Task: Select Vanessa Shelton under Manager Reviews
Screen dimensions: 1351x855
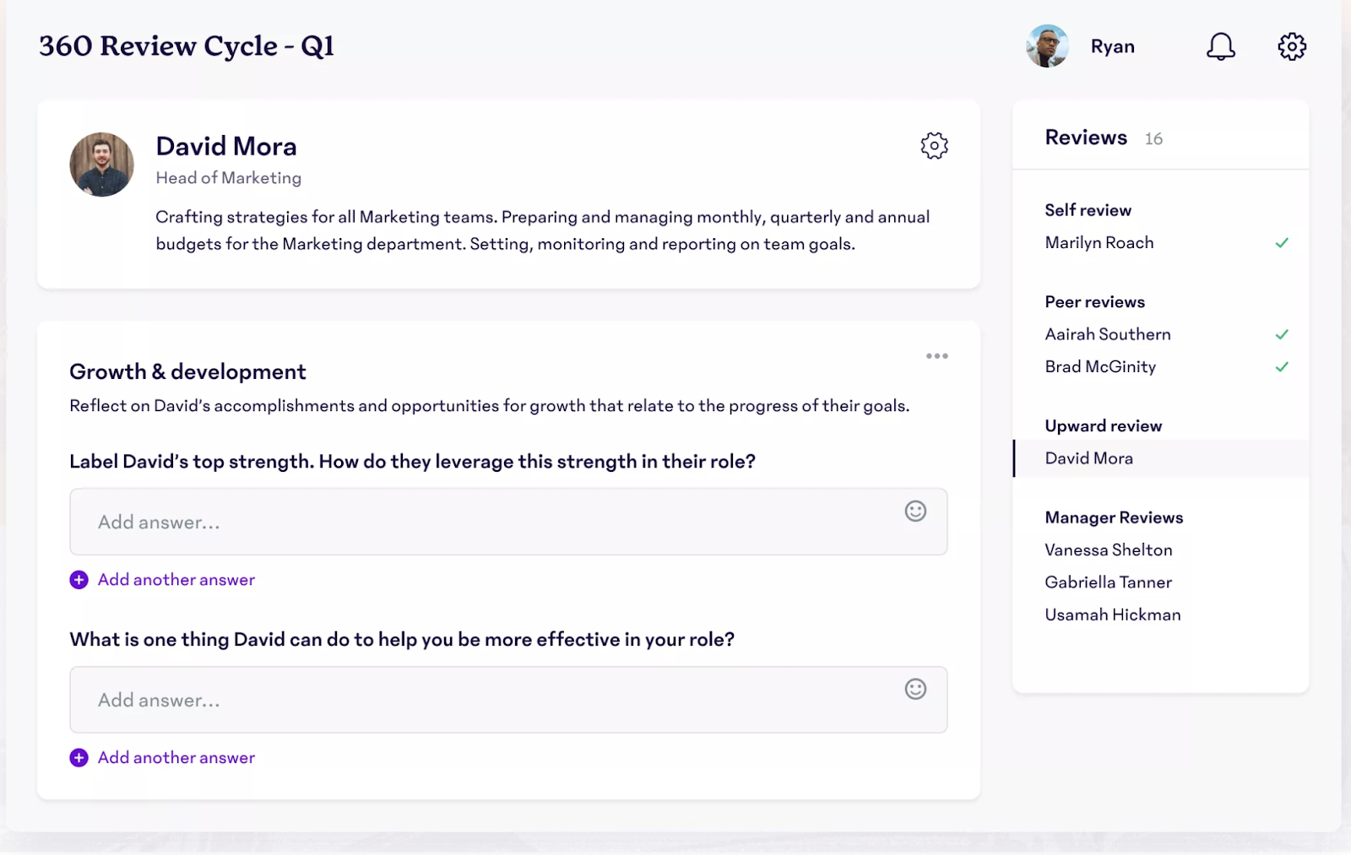Action: point(1108,550)
